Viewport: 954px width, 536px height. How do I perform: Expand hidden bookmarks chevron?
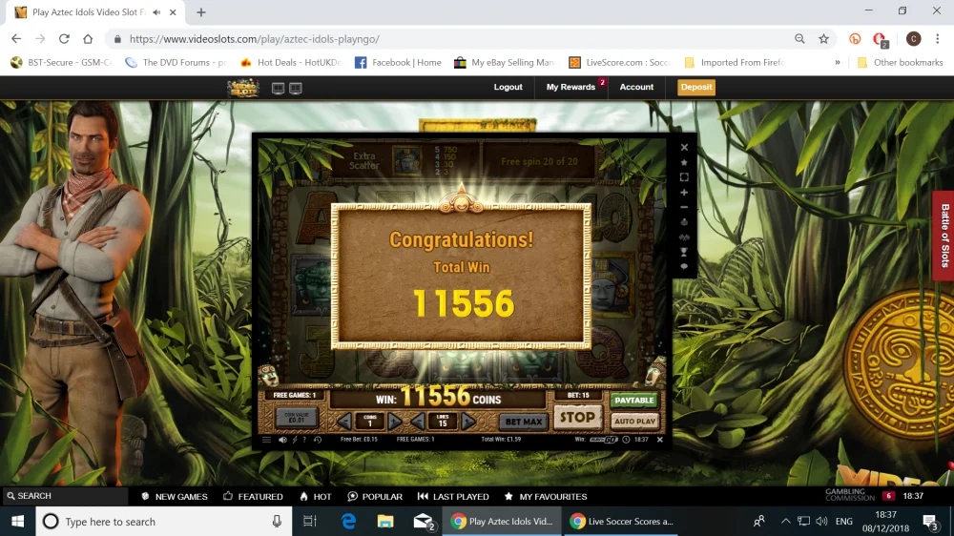tap(838, 62)
